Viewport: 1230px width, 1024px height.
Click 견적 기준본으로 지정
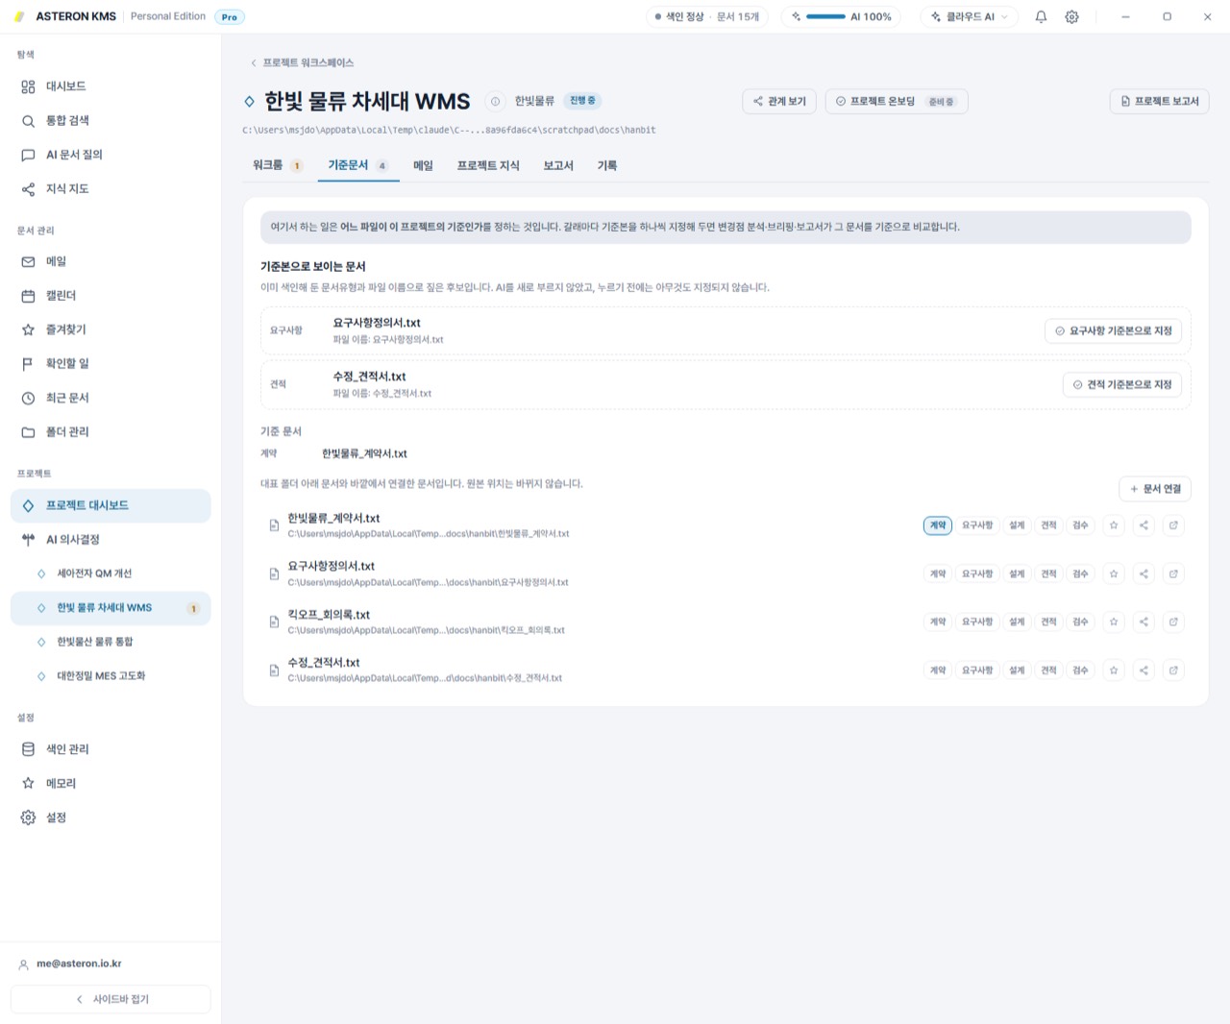pos(1121,384)
